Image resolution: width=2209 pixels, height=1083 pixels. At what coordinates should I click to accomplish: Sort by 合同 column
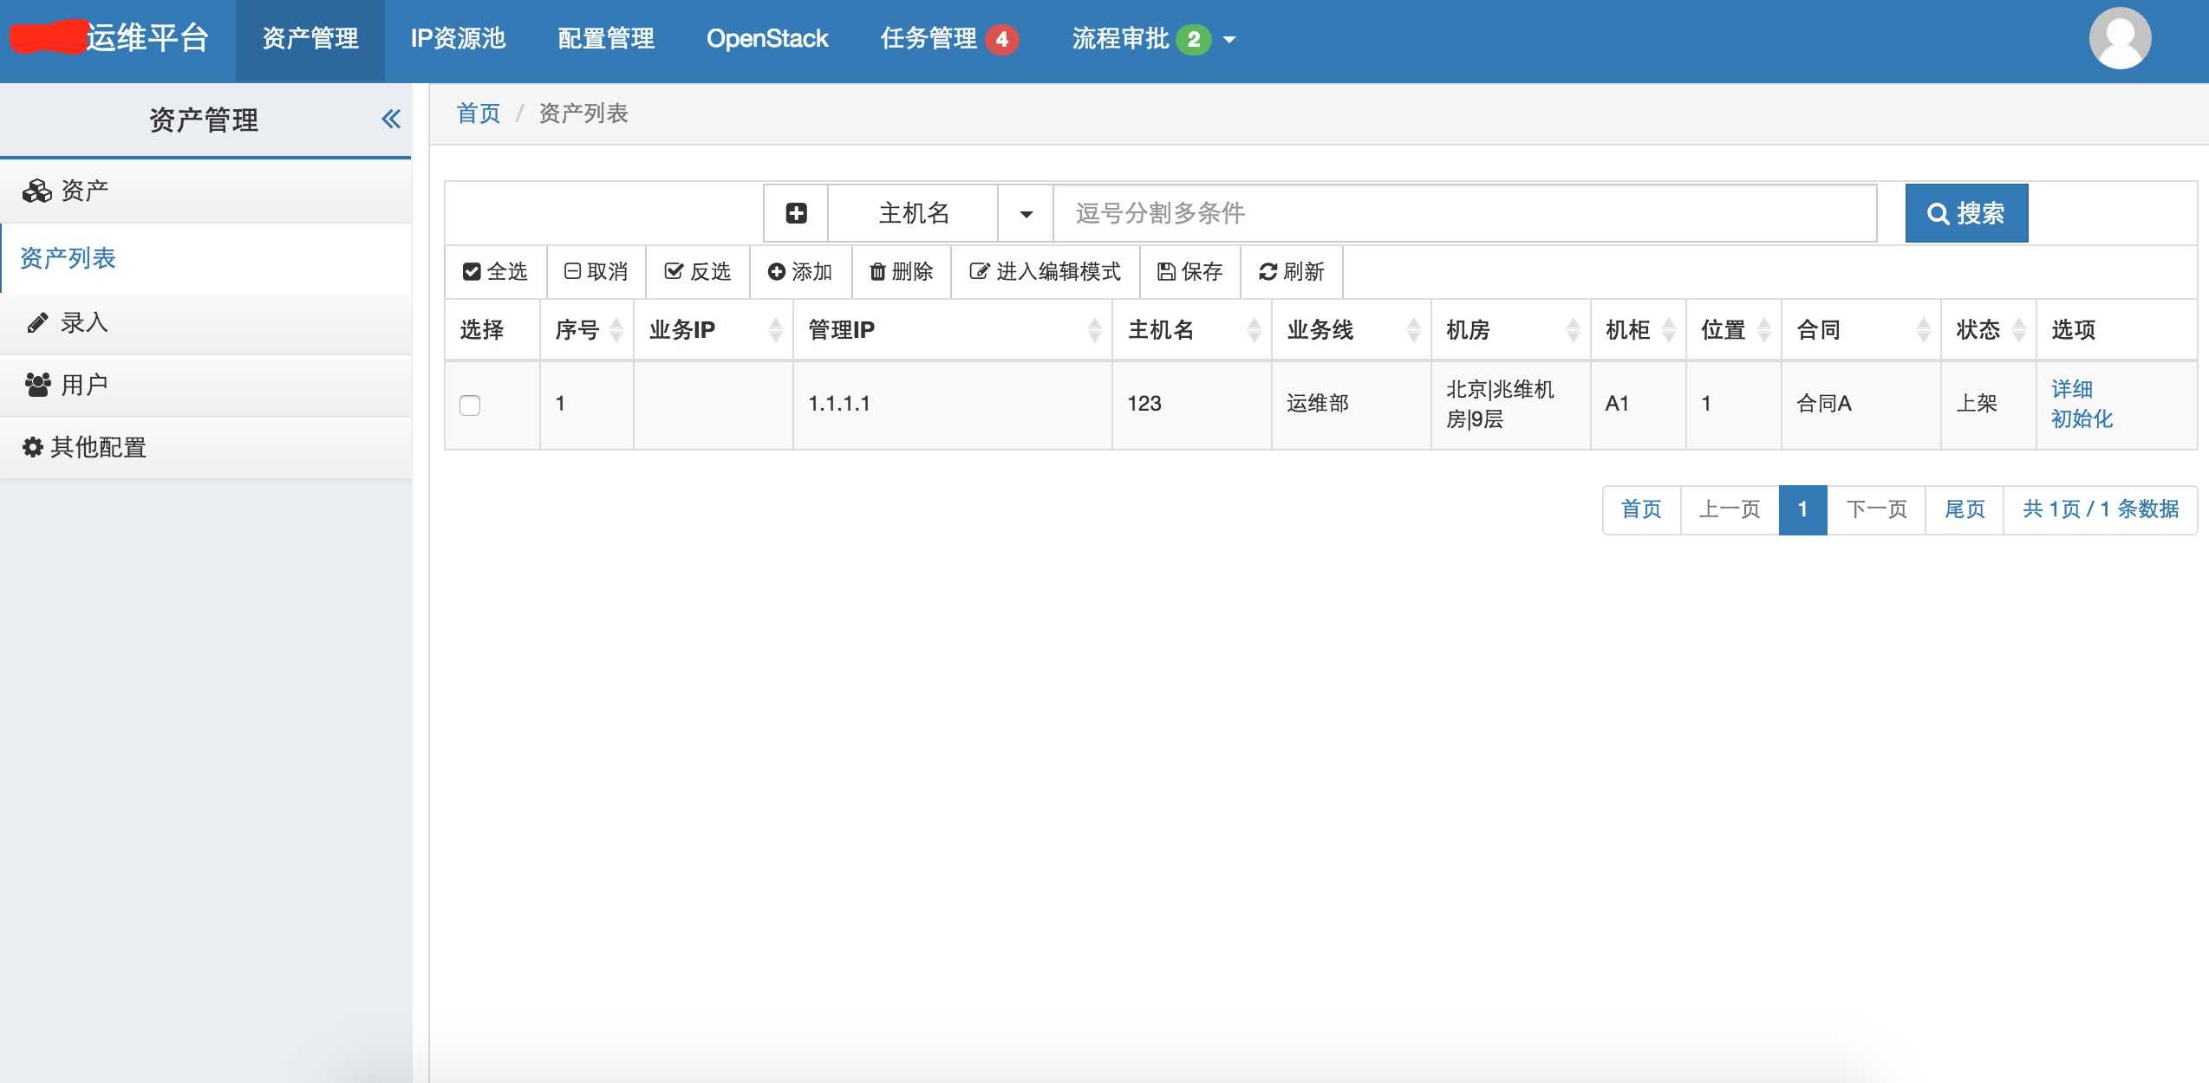(1860, 329)
